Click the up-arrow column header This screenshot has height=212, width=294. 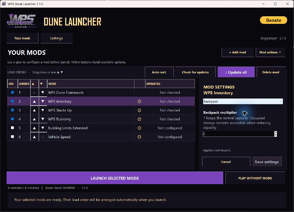pos(35,84)
